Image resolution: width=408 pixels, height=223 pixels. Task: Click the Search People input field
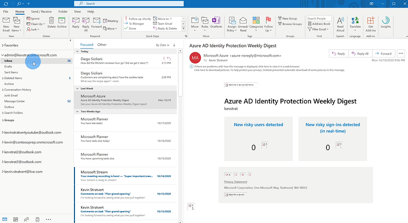click(319, 18)
